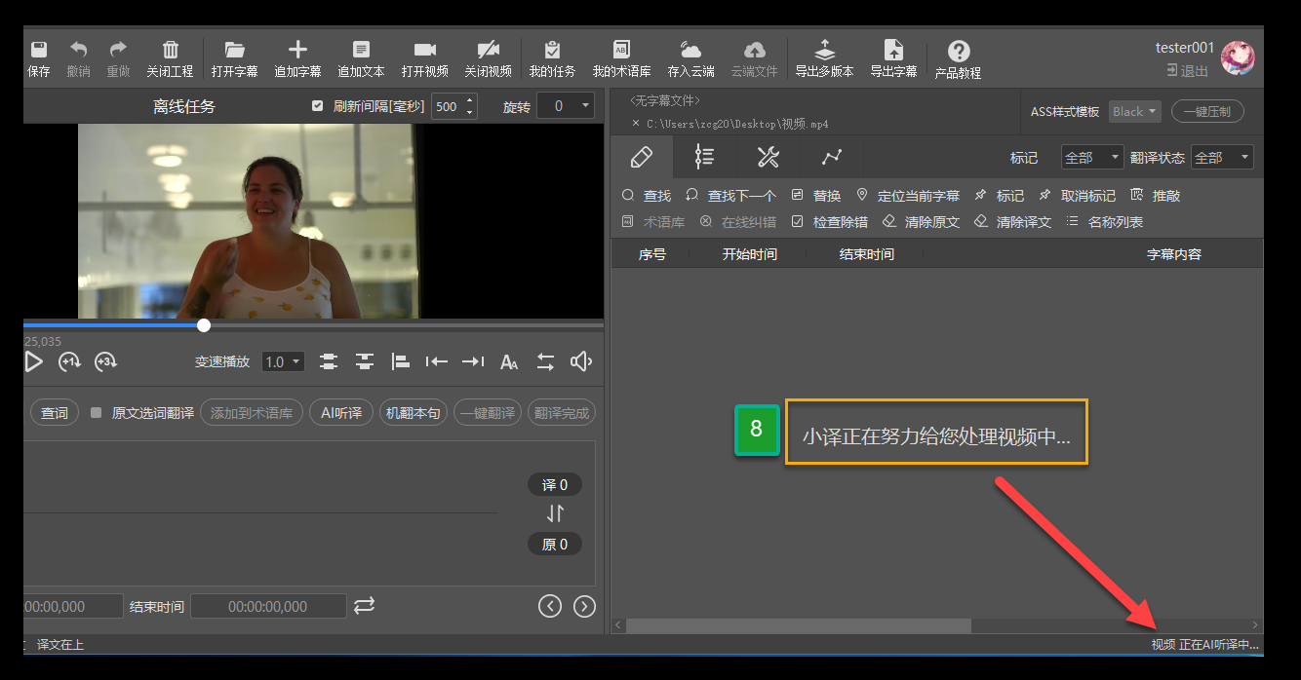Viewport: 1301px width, 680px height.
Task: Click the 检查除错 error-check icon
Action: click(x=836, y=221)
